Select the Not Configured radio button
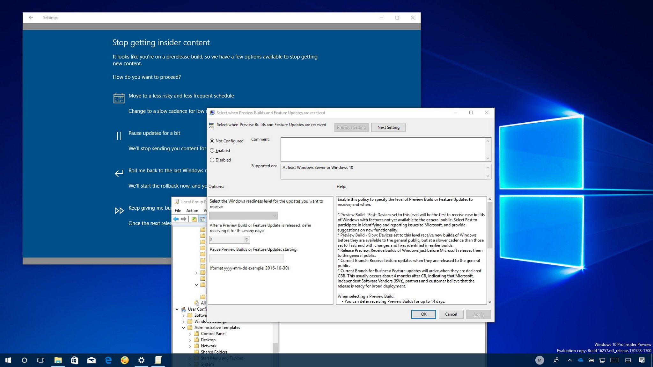Image resolution: width=653 pixels, height=367 pixels. click(x=212, y=141)
